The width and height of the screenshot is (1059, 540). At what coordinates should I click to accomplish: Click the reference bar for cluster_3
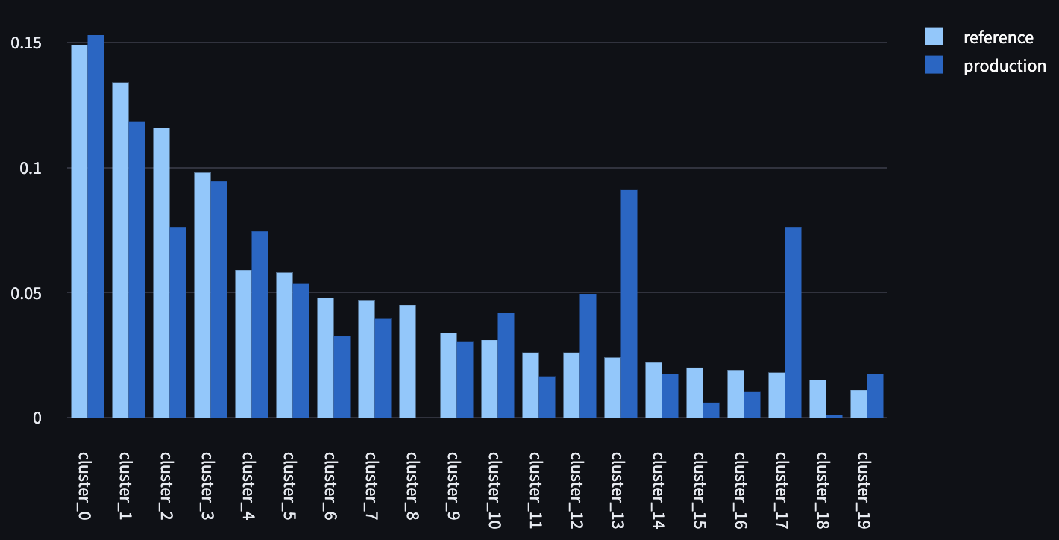click(x=202, y=295)
